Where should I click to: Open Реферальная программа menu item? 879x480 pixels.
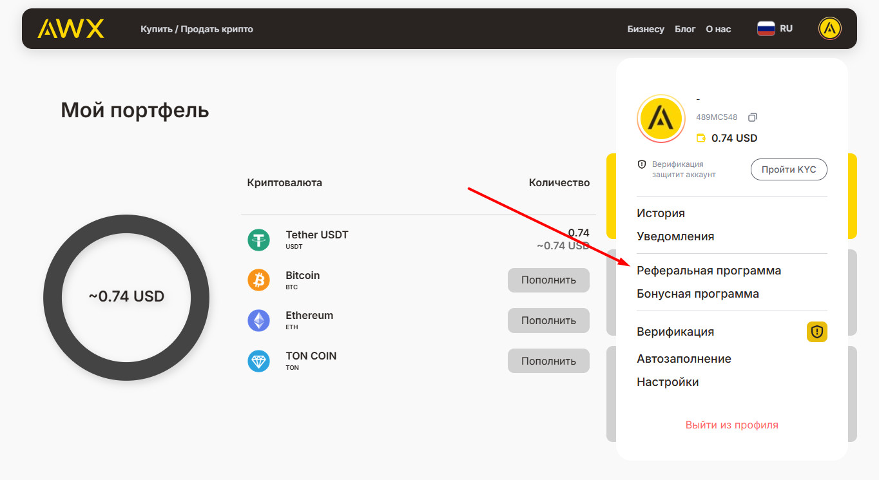coord(709,271)
